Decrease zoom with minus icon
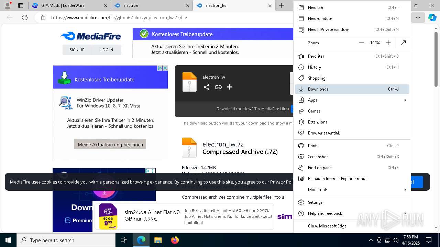440x247 pixels. (361, 43)
